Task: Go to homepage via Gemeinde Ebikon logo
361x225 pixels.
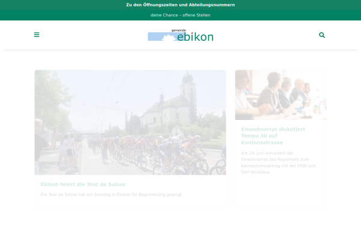Action: tap(180, 35)
